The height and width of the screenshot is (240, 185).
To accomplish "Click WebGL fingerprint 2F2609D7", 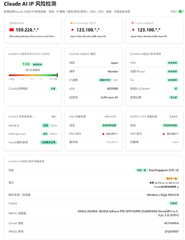I will click(x=172, y=231).
